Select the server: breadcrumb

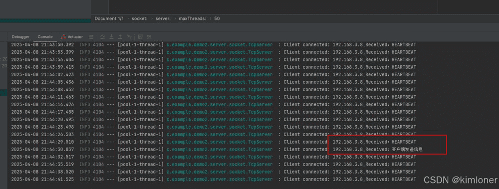tap(163, 18)
